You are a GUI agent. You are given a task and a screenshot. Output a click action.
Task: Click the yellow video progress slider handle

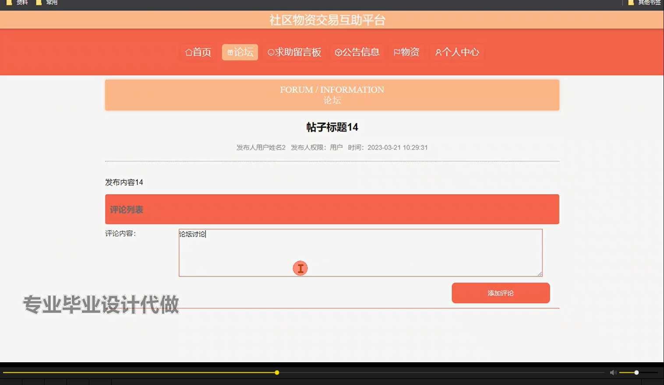coord(277,372)
